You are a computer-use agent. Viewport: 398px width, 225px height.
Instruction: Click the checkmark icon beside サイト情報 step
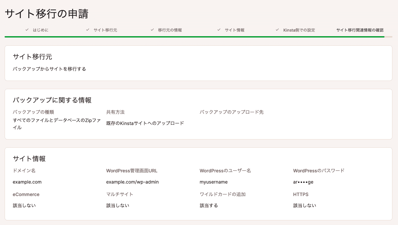[219, 30]
